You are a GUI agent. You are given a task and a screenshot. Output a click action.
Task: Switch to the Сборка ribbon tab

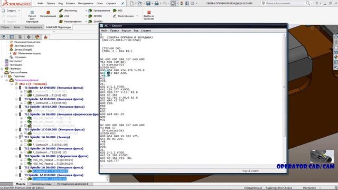[x=5, y=27]
